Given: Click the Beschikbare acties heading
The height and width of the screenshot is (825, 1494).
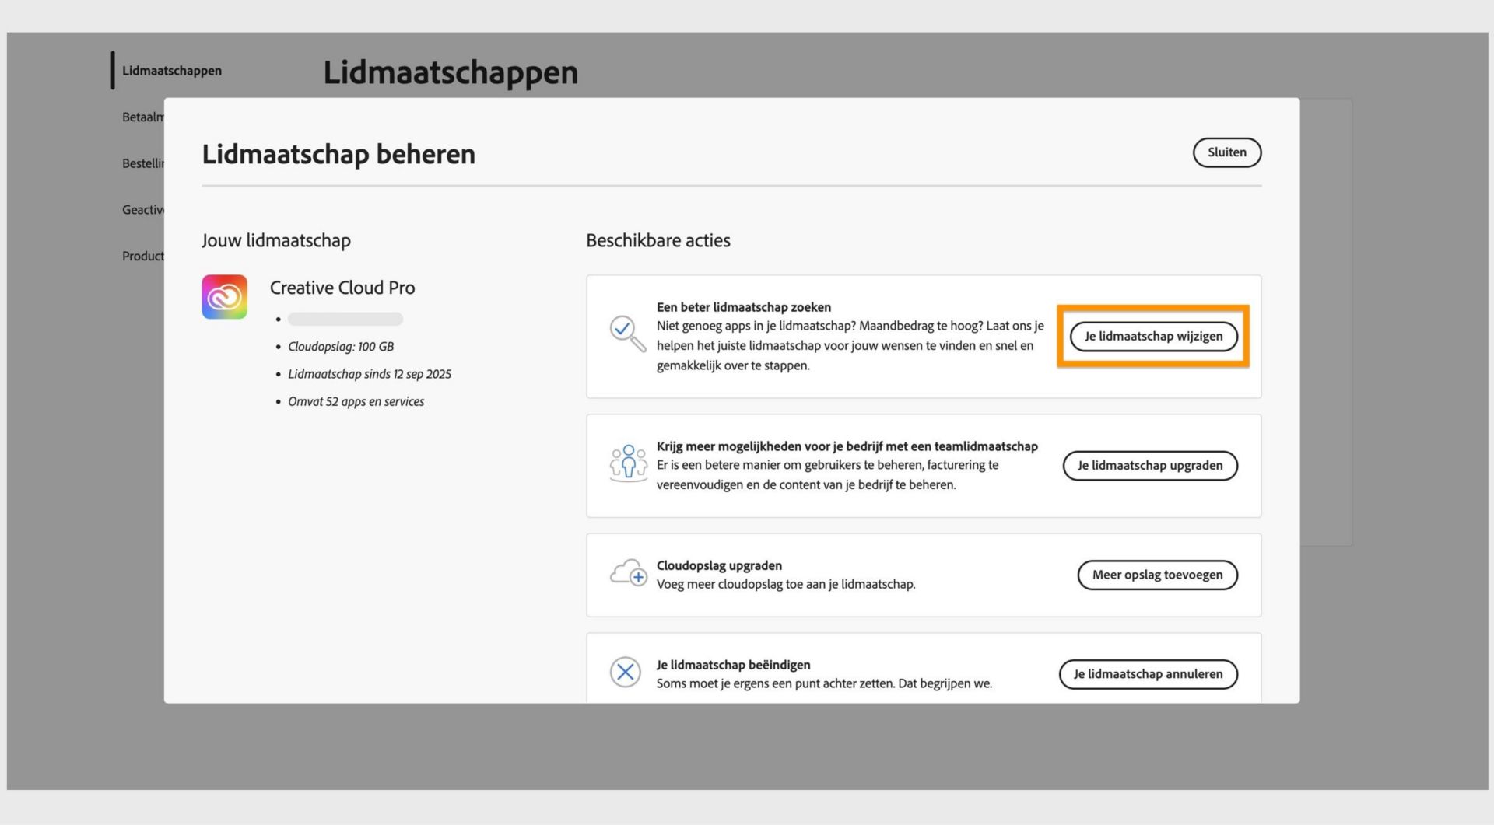Looking at the screenshot, I should point(658,241).
